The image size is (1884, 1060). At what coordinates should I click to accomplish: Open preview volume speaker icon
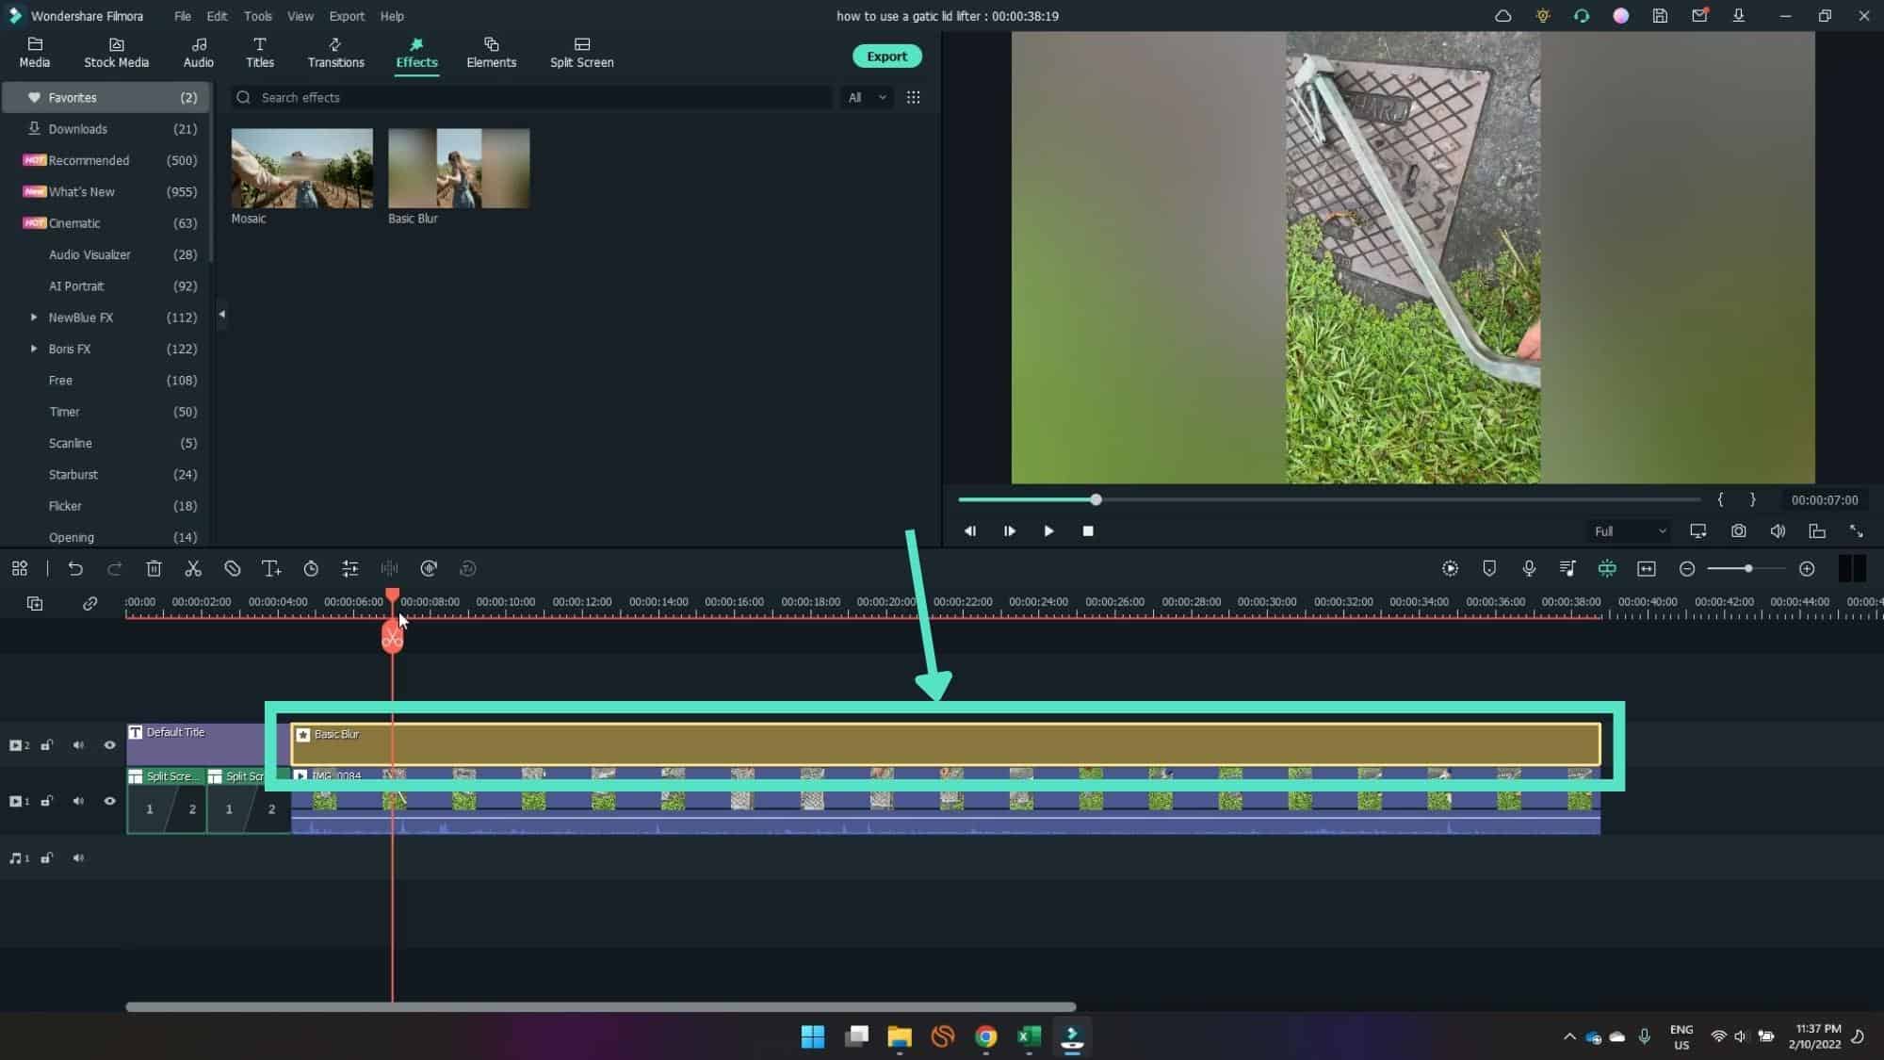[x=1778, y=531]
